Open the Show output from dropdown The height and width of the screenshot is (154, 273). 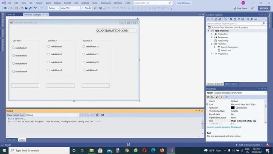click(x=52, y=115)
